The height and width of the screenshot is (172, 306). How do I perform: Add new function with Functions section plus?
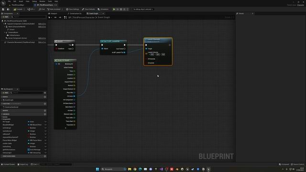[x=45, y=104]
